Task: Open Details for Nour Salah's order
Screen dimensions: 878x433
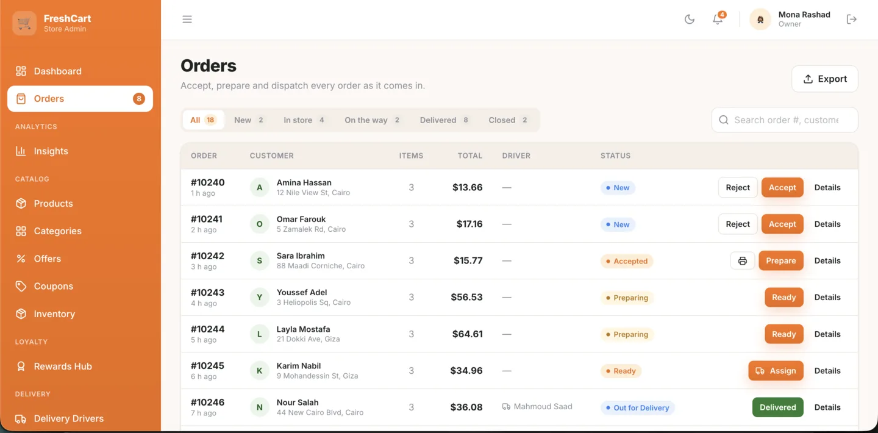Action: (x=827, y=407)
